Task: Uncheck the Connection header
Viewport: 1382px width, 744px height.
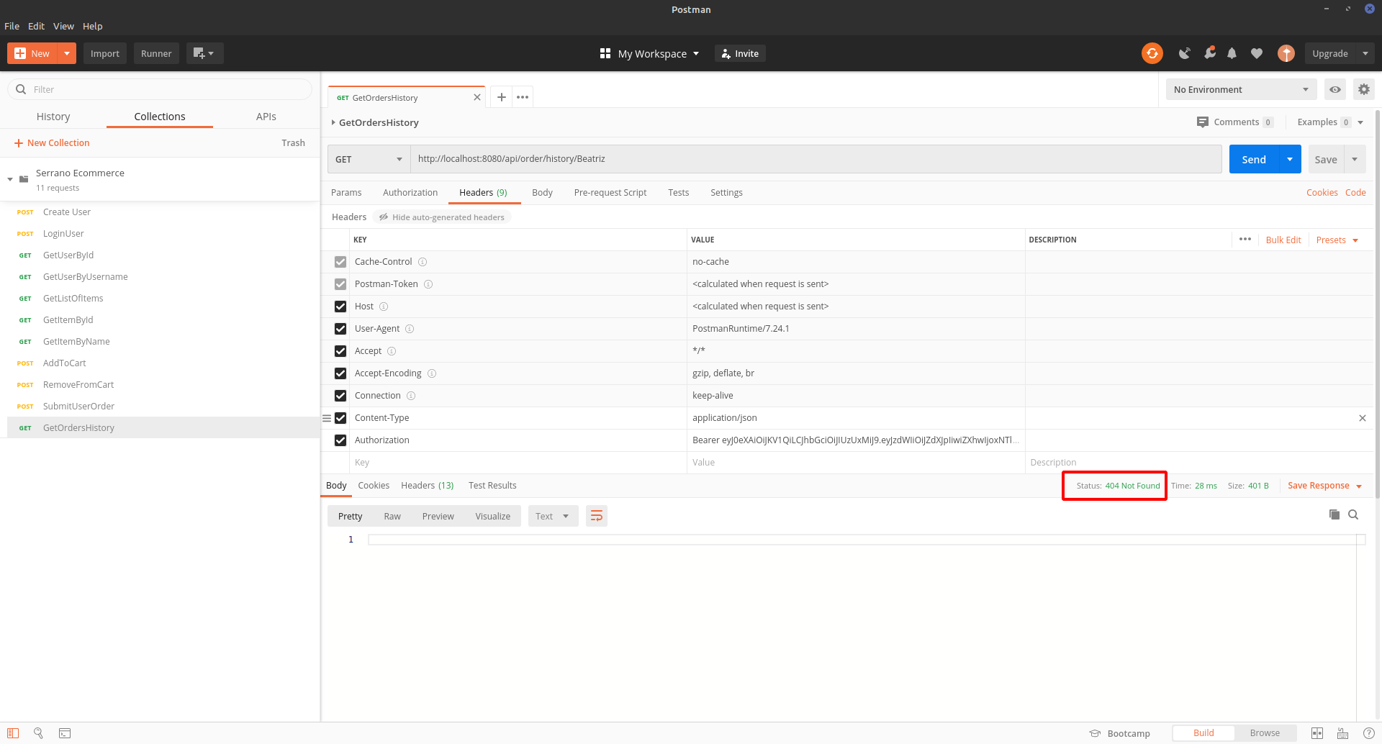Action: click(340, 396)
